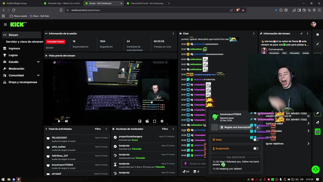Open the three-dot menu of the Chat panel

(254, 33)
